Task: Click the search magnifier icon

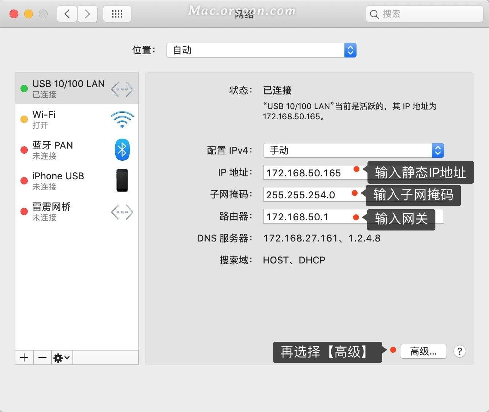Action: click(374, 14)
